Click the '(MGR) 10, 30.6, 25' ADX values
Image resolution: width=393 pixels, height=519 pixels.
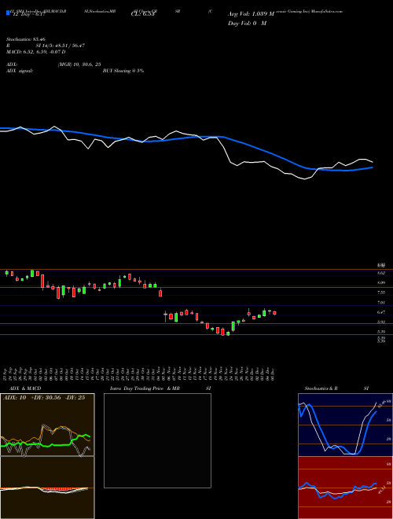79,64
